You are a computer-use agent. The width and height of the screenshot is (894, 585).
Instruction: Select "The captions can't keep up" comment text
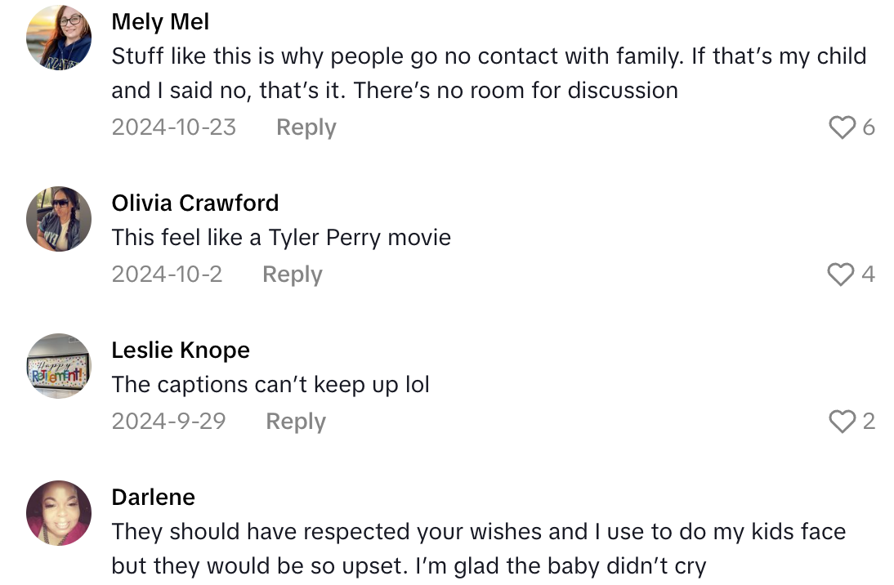pos(270,384)
